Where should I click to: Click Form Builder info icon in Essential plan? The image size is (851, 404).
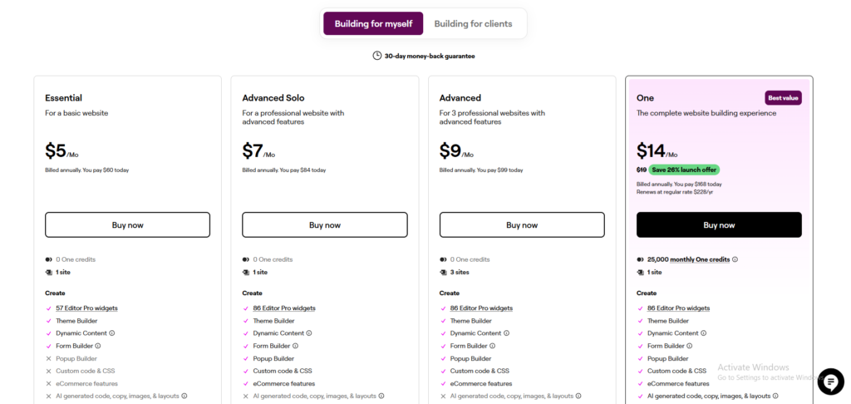coord(98,346)
